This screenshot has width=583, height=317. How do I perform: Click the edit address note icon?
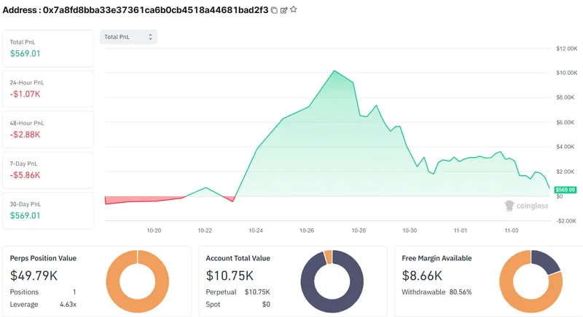283,10
